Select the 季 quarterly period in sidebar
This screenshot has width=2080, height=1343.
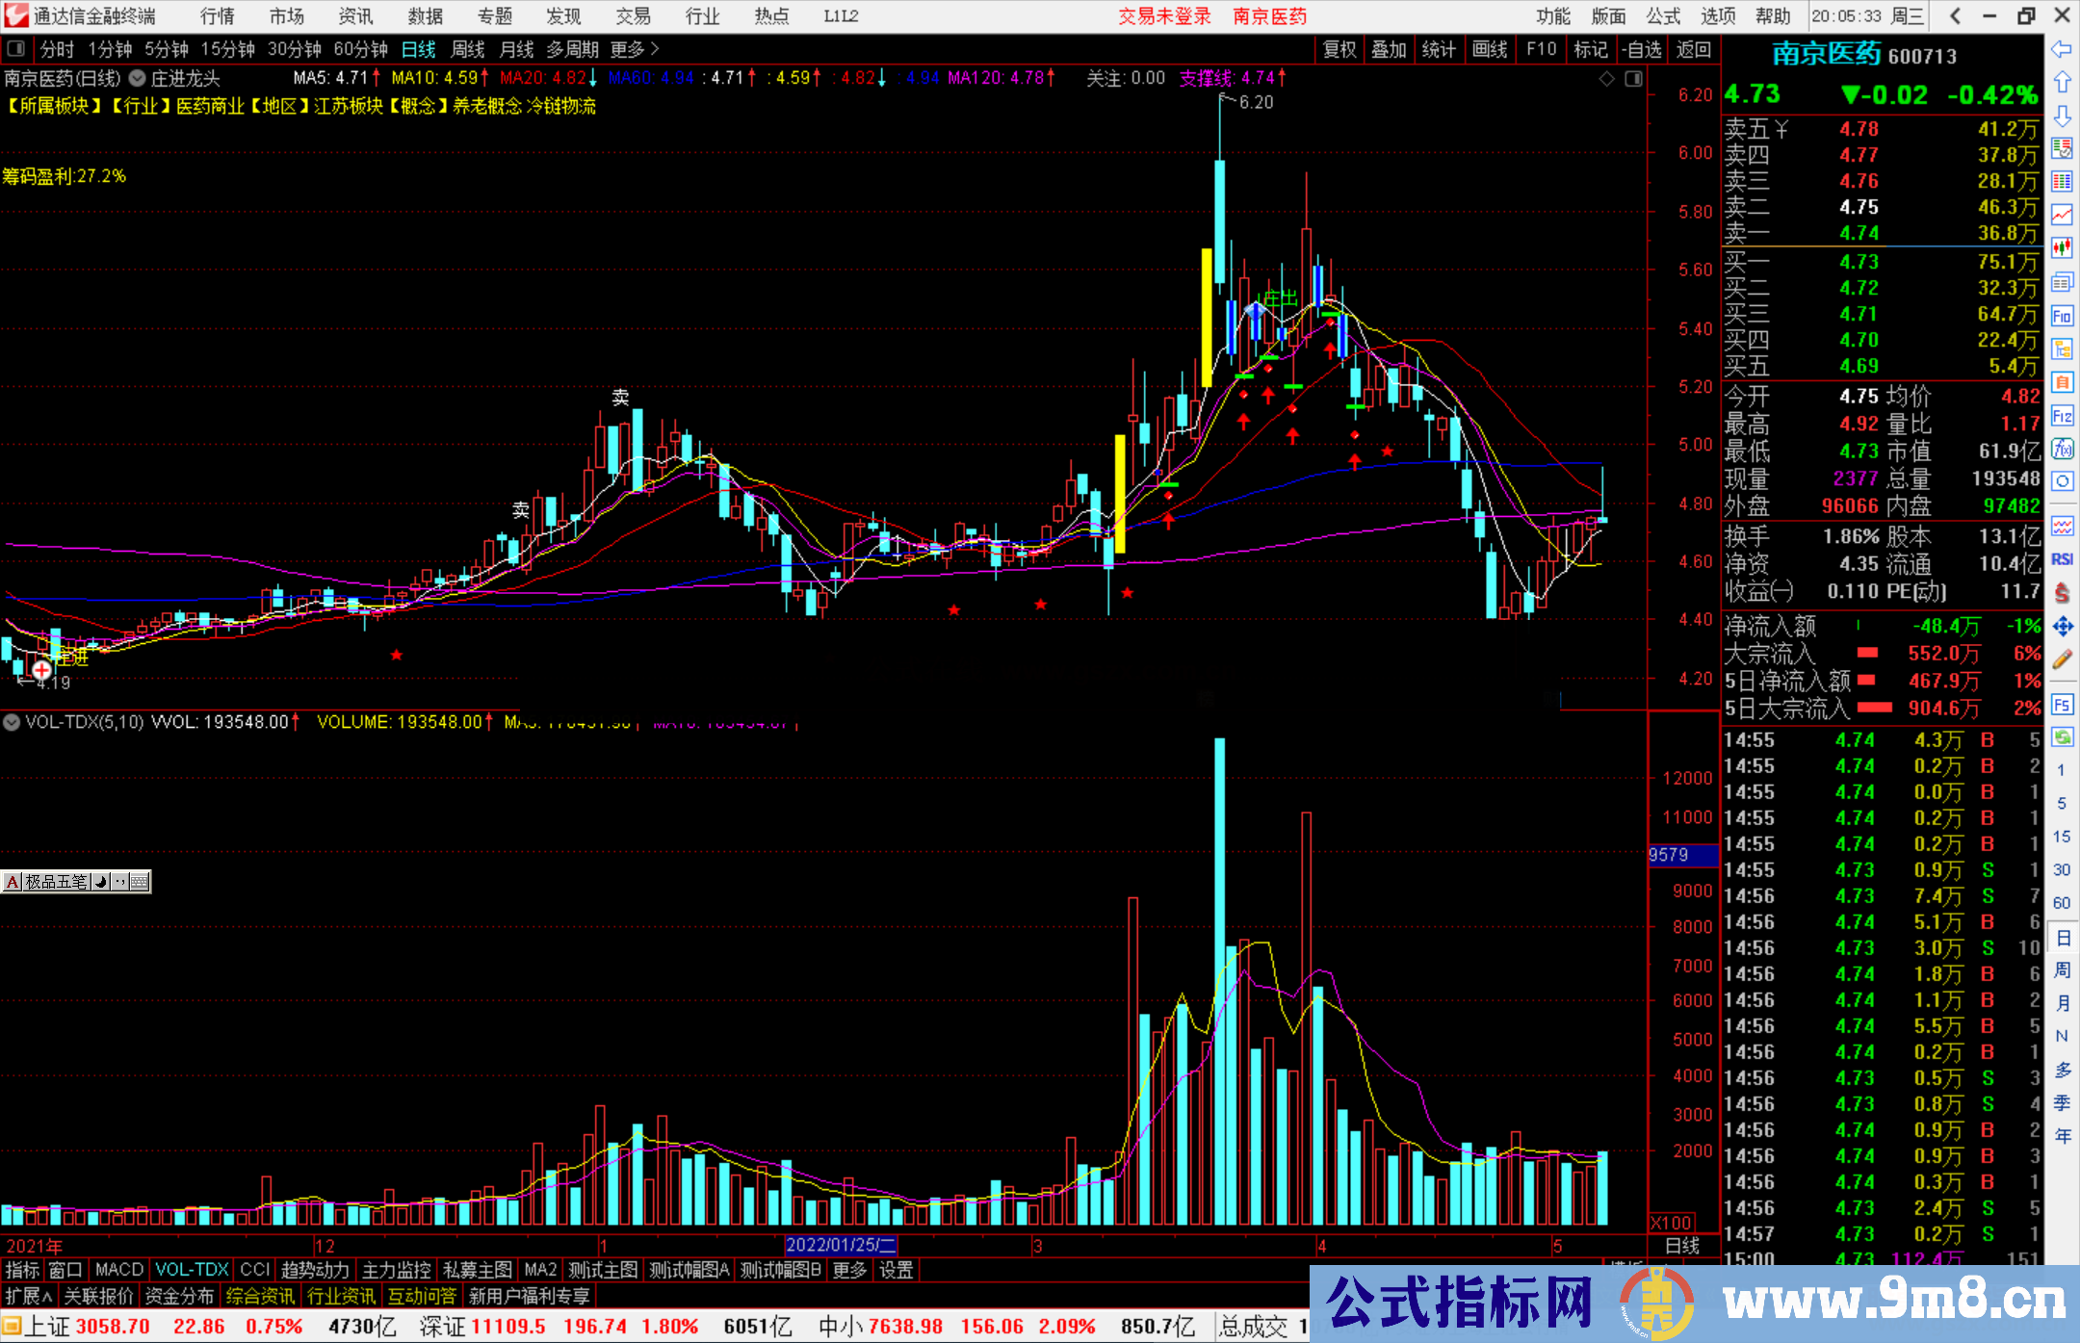(2062, 1102)
